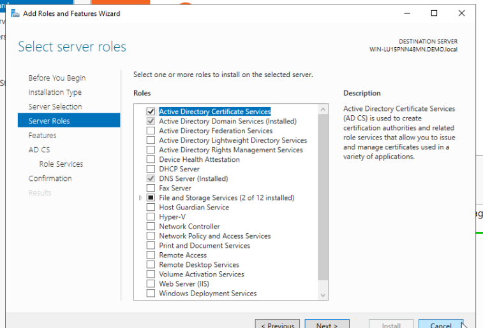Open the Server Selection step
Screen dimensions: 483x328
click(55, 106)
